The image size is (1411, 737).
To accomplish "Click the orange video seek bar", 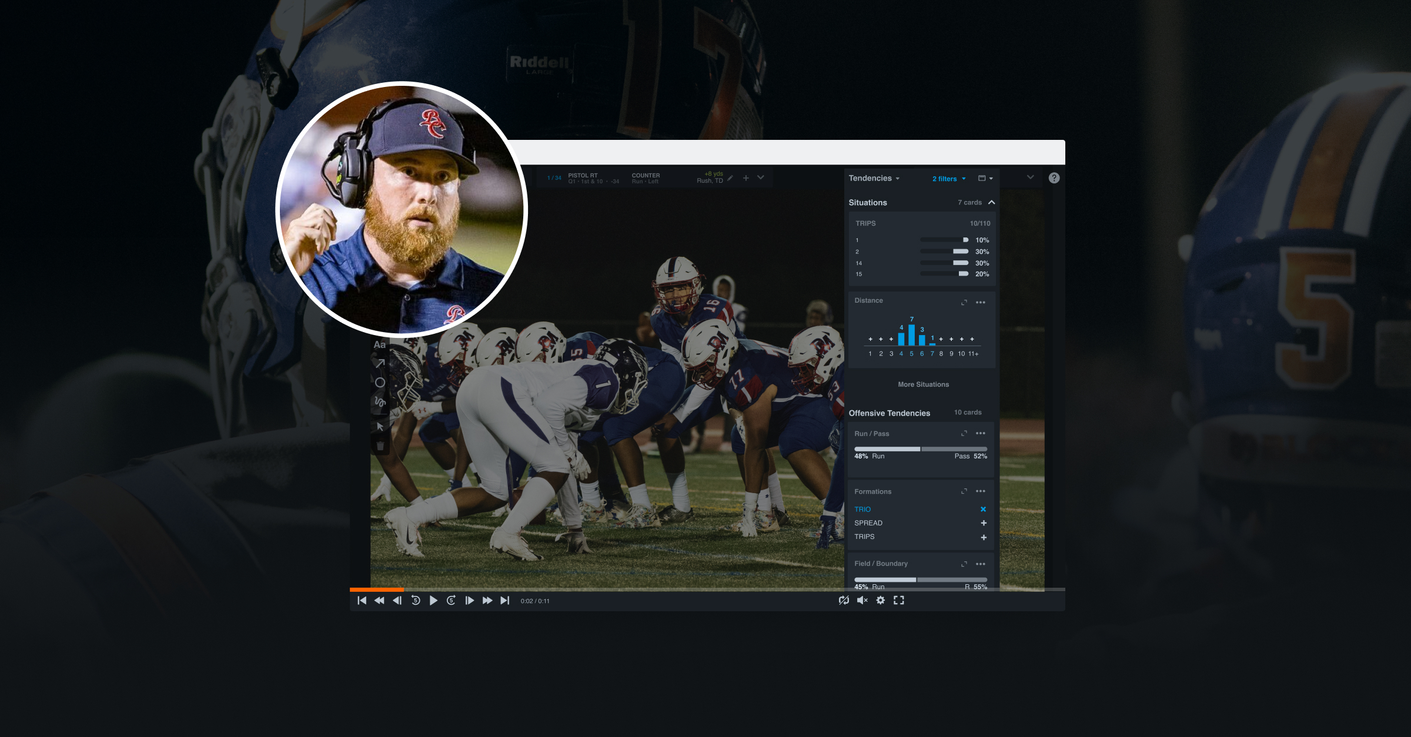I will point(376,589).
